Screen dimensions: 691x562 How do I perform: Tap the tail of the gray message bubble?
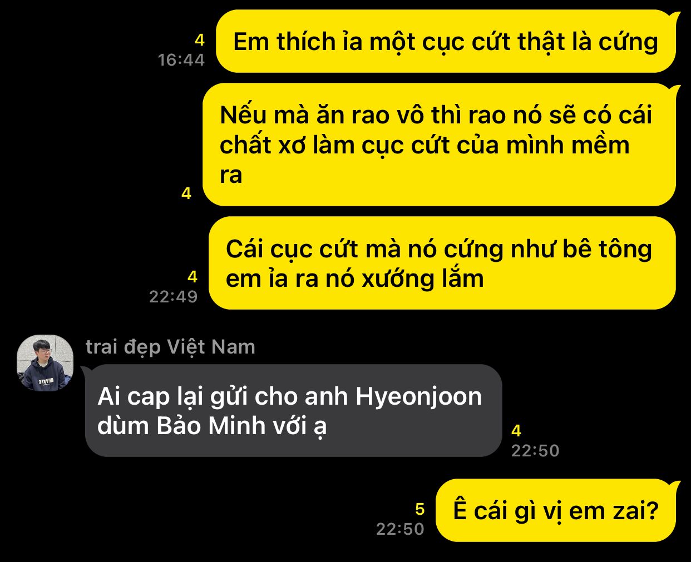click(86, 371)
